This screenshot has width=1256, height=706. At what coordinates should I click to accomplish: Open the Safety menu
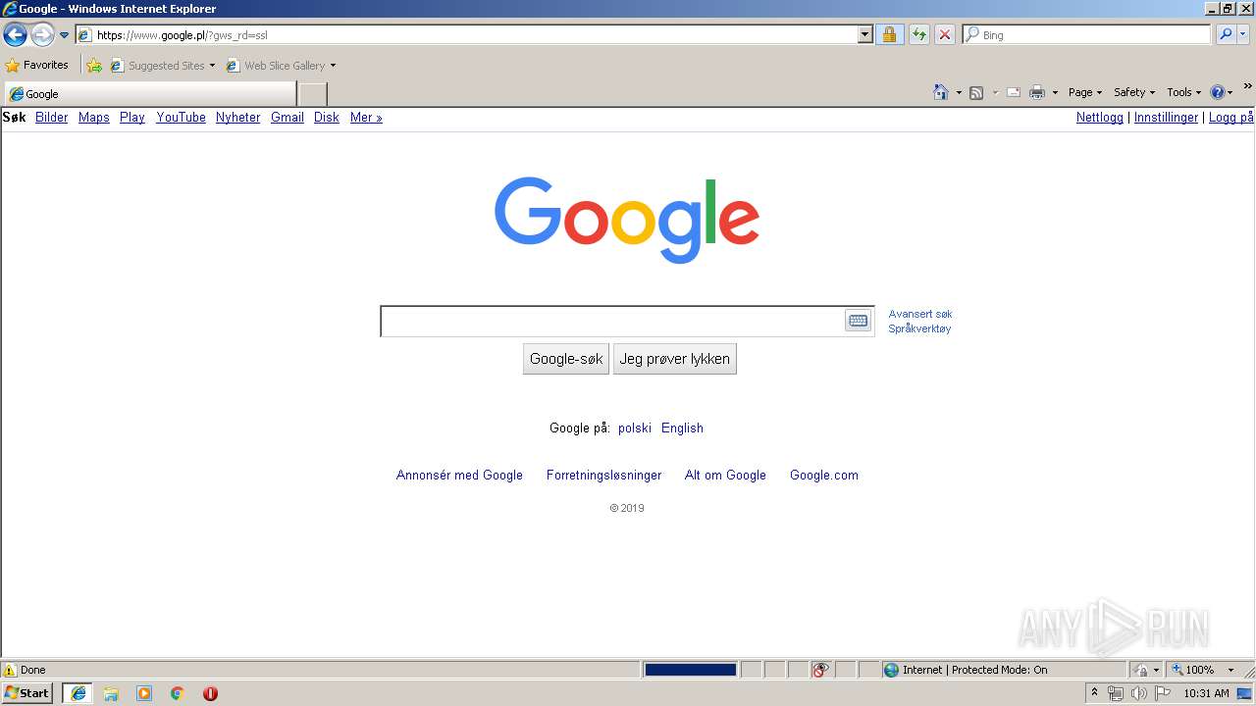(x=1134, y=92)
